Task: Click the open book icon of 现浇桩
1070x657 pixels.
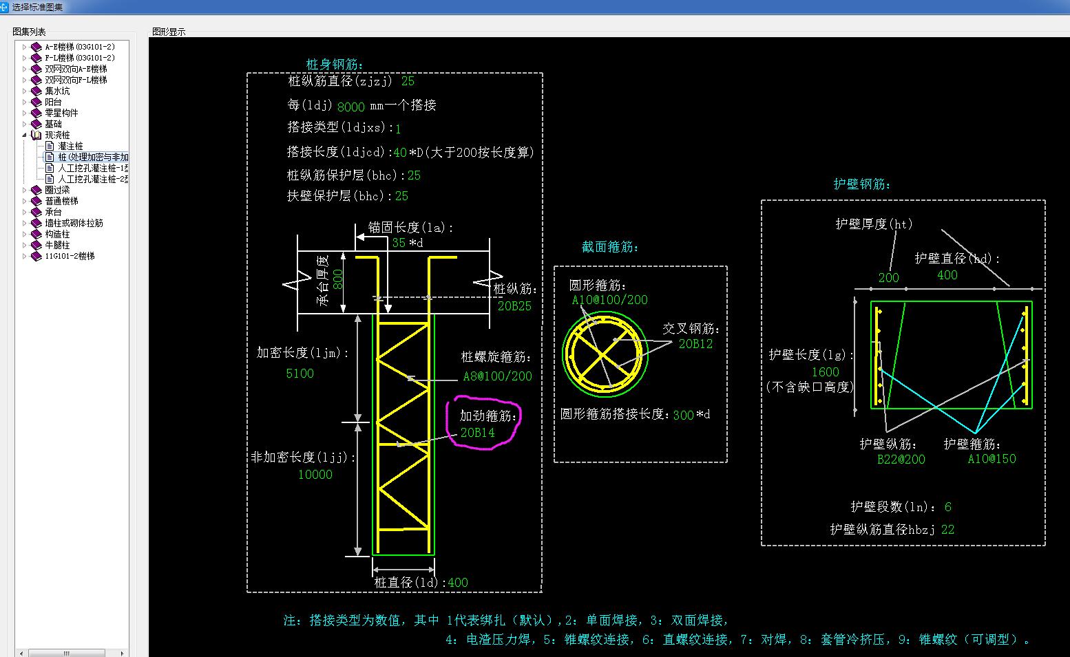Action: (36, 135)
